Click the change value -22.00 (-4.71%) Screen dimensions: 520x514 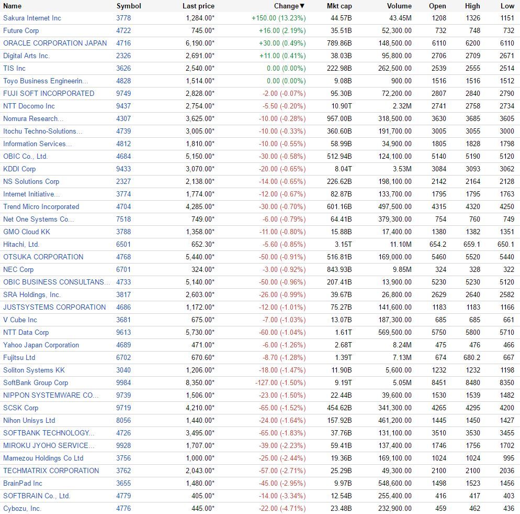(282, 508)
